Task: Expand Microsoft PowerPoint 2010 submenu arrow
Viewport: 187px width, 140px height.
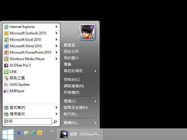Action: click(x=56, y=52)
